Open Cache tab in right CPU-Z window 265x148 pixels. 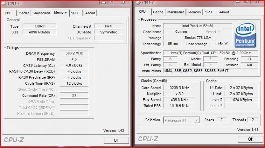click(158, 12)
